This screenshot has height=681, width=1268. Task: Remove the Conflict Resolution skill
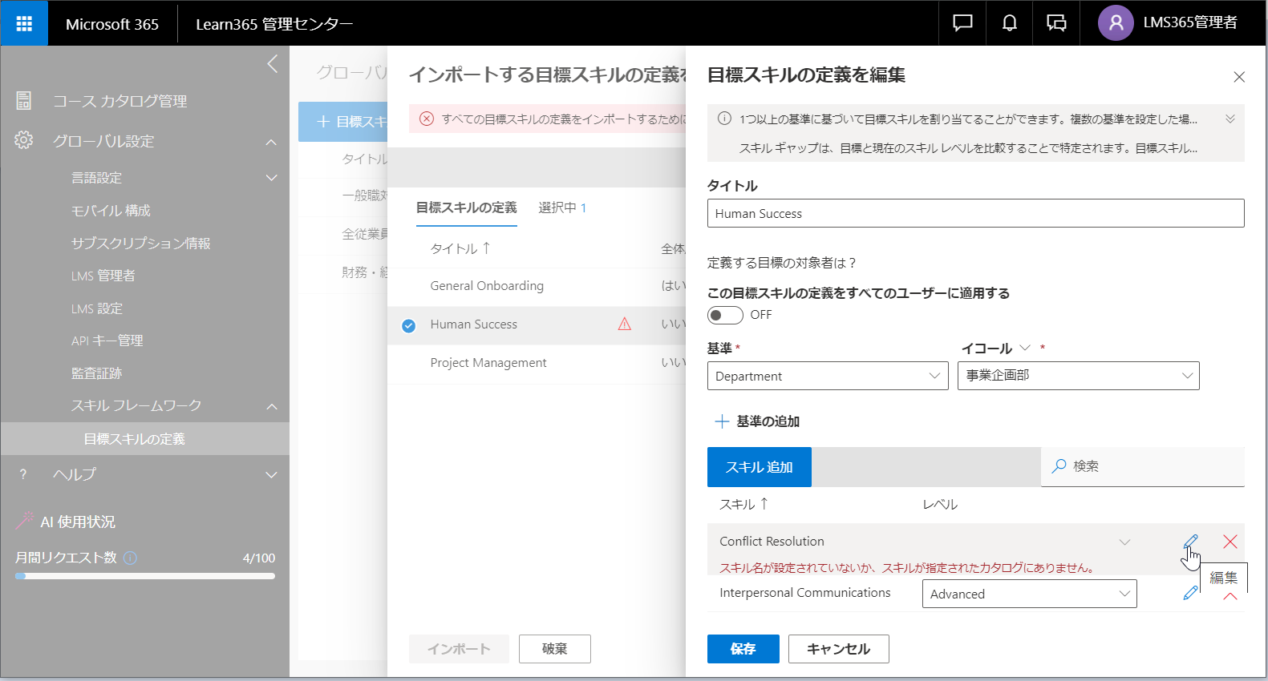[1230, 542]
